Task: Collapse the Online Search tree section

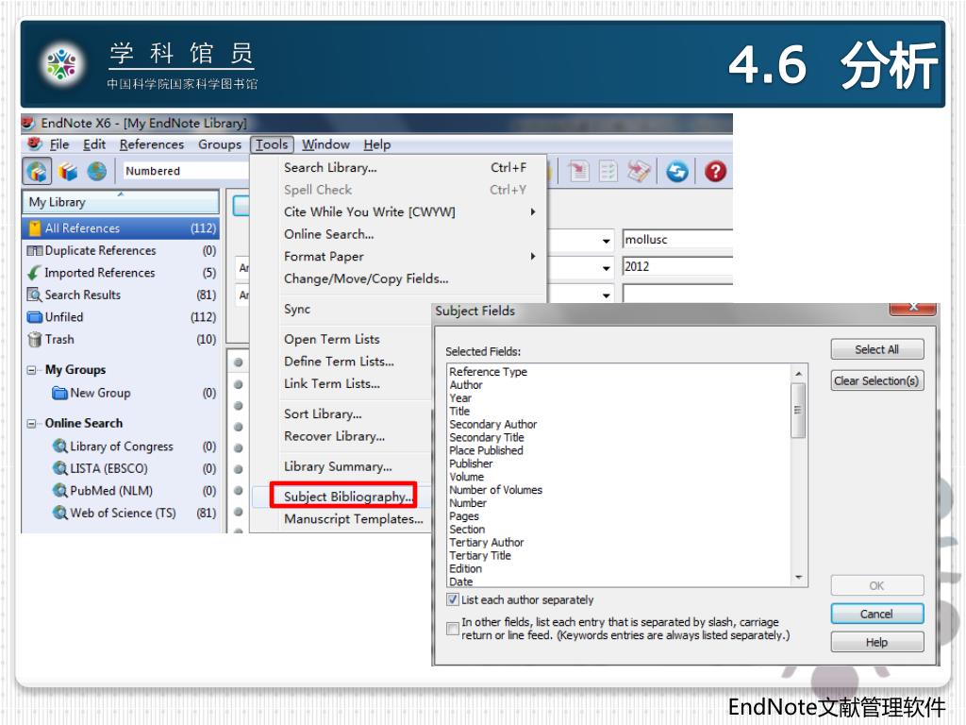Action: 31,424
